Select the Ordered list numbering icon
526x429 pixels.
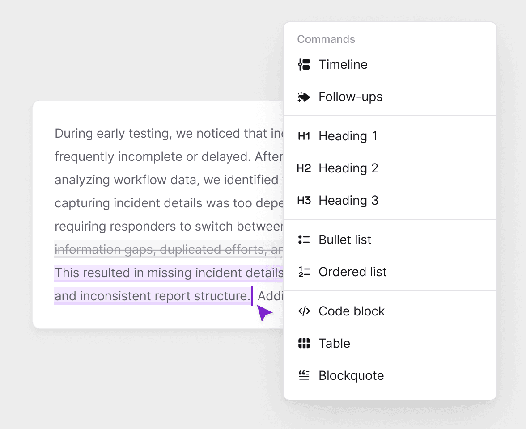pos(304,272)
